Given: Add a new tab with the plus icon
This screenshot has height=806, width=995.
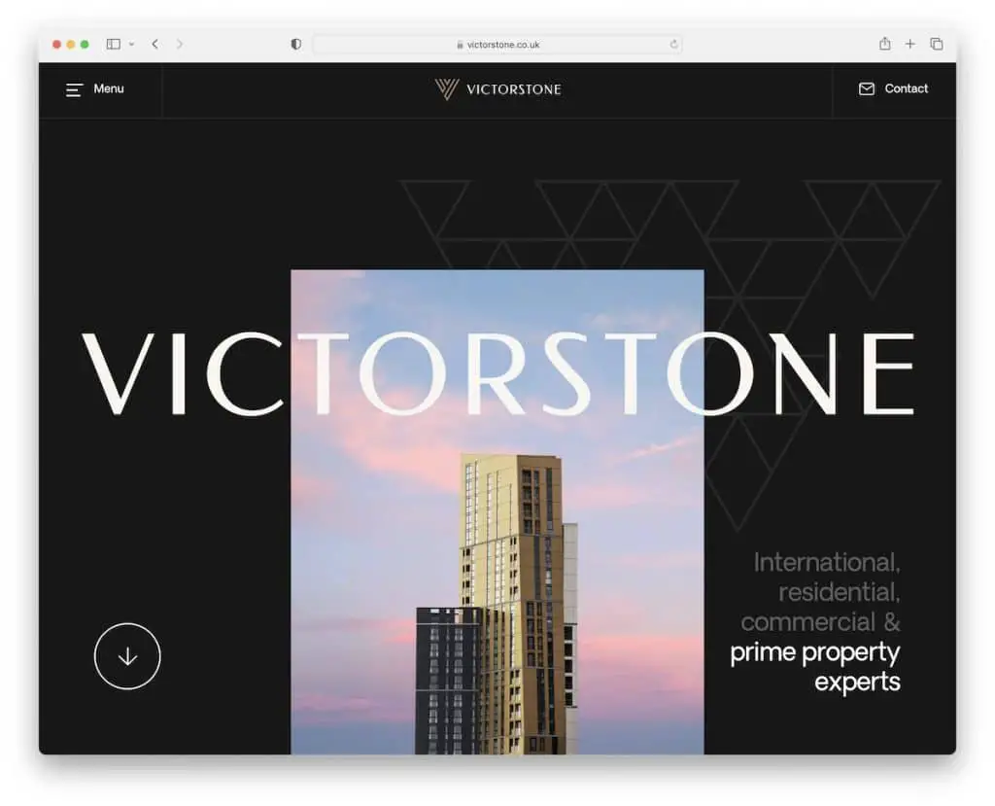Looking at the screenshot, I should pos(910,44).
